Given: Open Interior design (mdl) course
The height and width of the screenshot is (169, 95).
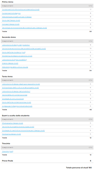Looking at the screenshot, I should [10, 63].
